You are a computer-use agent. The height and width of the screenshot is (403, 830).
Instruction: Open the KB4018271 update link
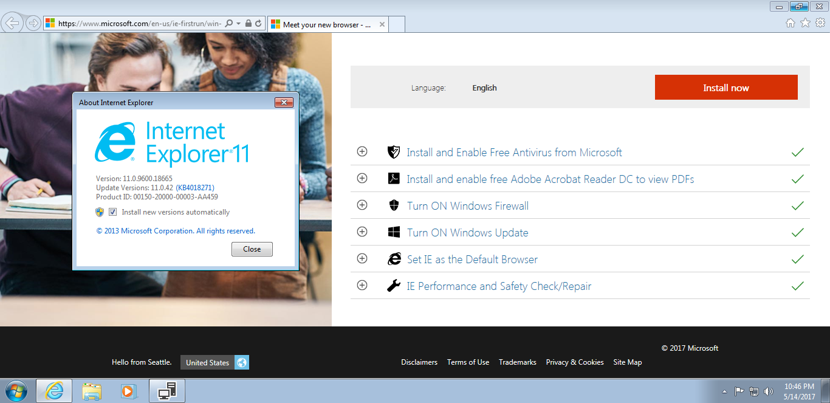click(195, 188)
